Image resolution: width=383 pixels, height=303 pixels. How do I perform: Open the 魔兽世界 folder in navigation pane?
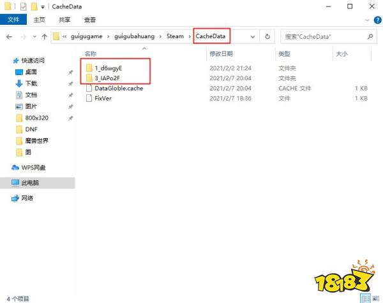36,141
